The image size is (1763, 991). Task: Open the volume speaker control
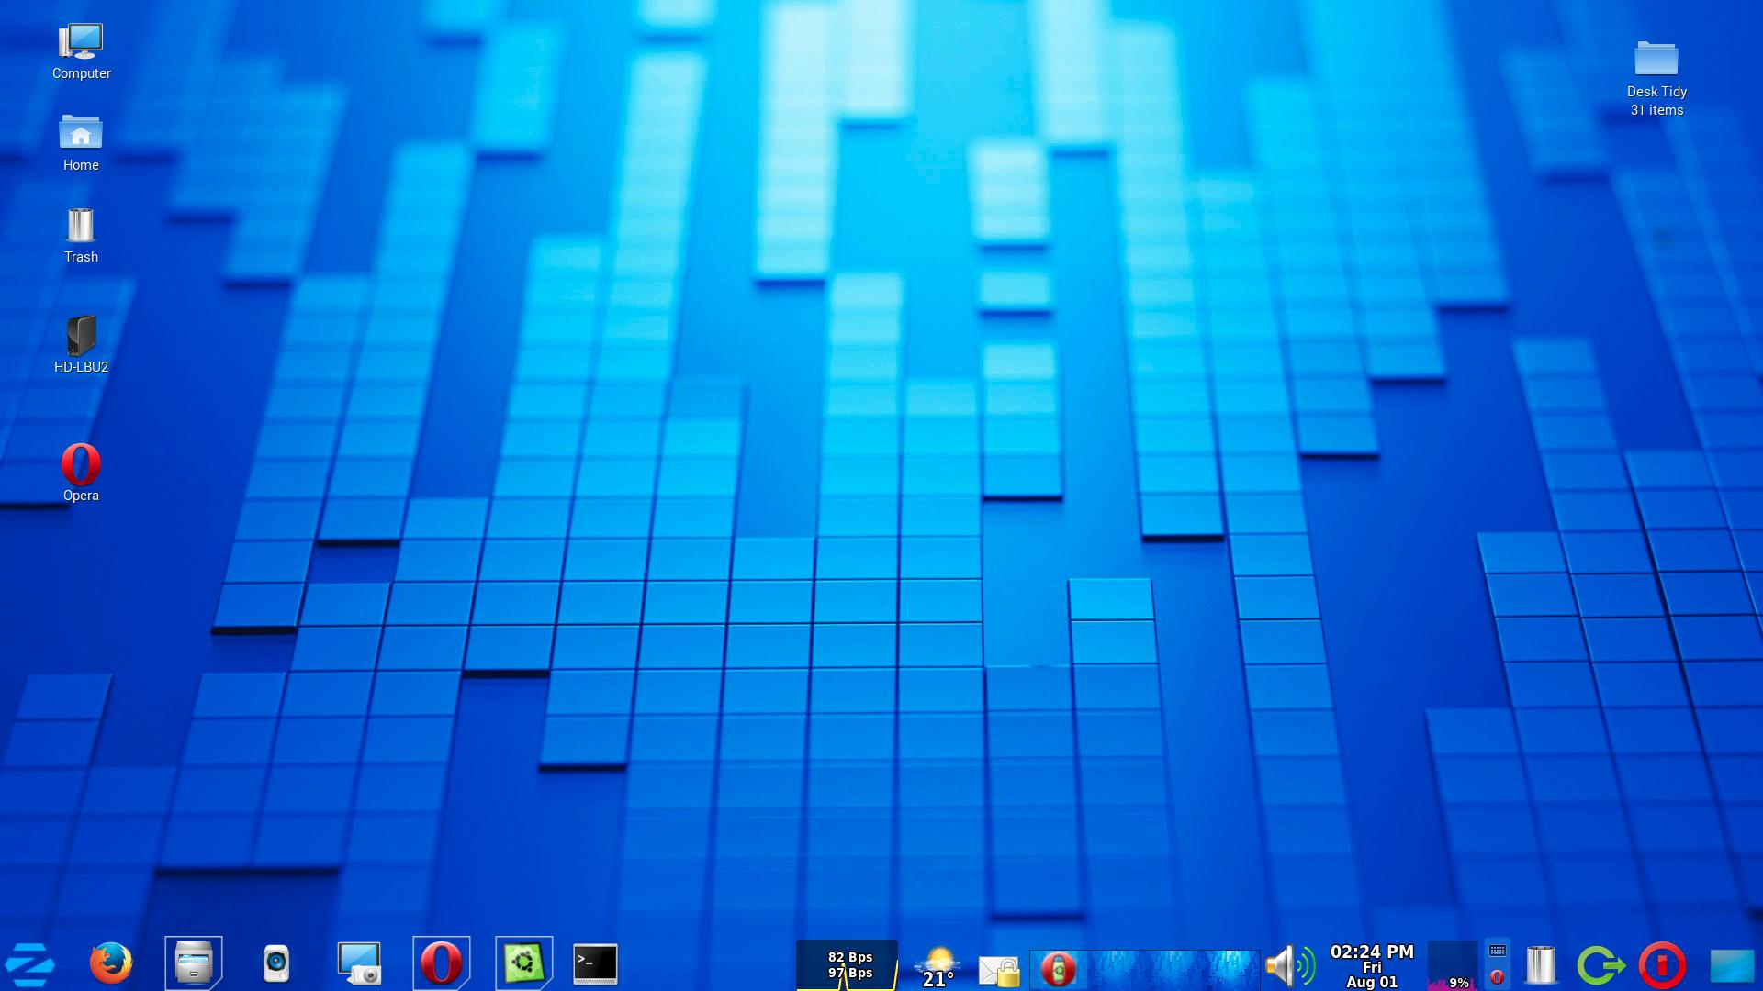1289,965
